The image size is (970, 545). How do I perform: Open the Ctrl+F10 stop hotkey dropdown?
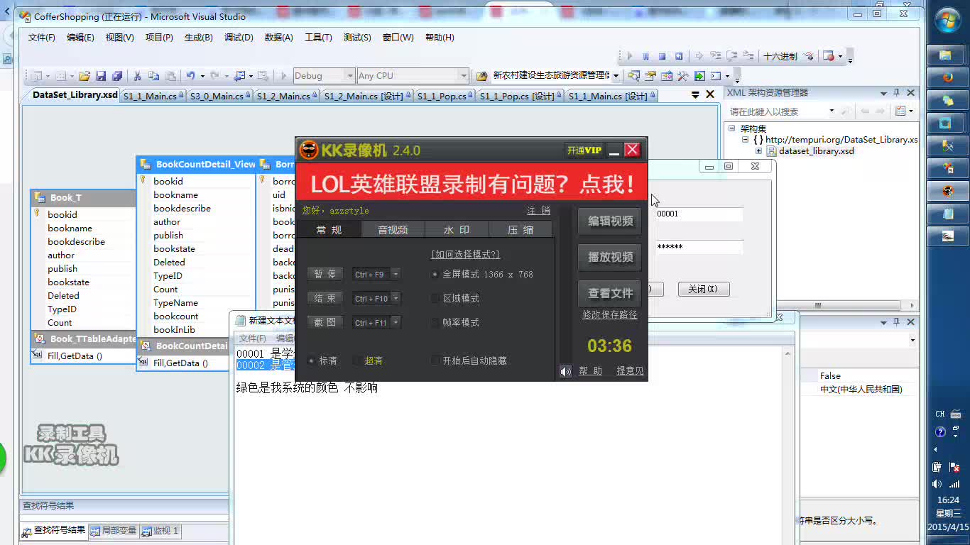[x=396, y=298]
